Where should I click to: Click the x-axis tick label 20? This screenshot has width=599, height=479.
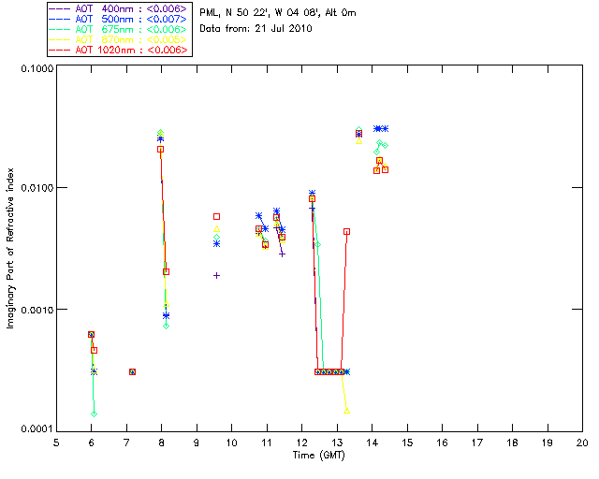click(x=582, y=443)
